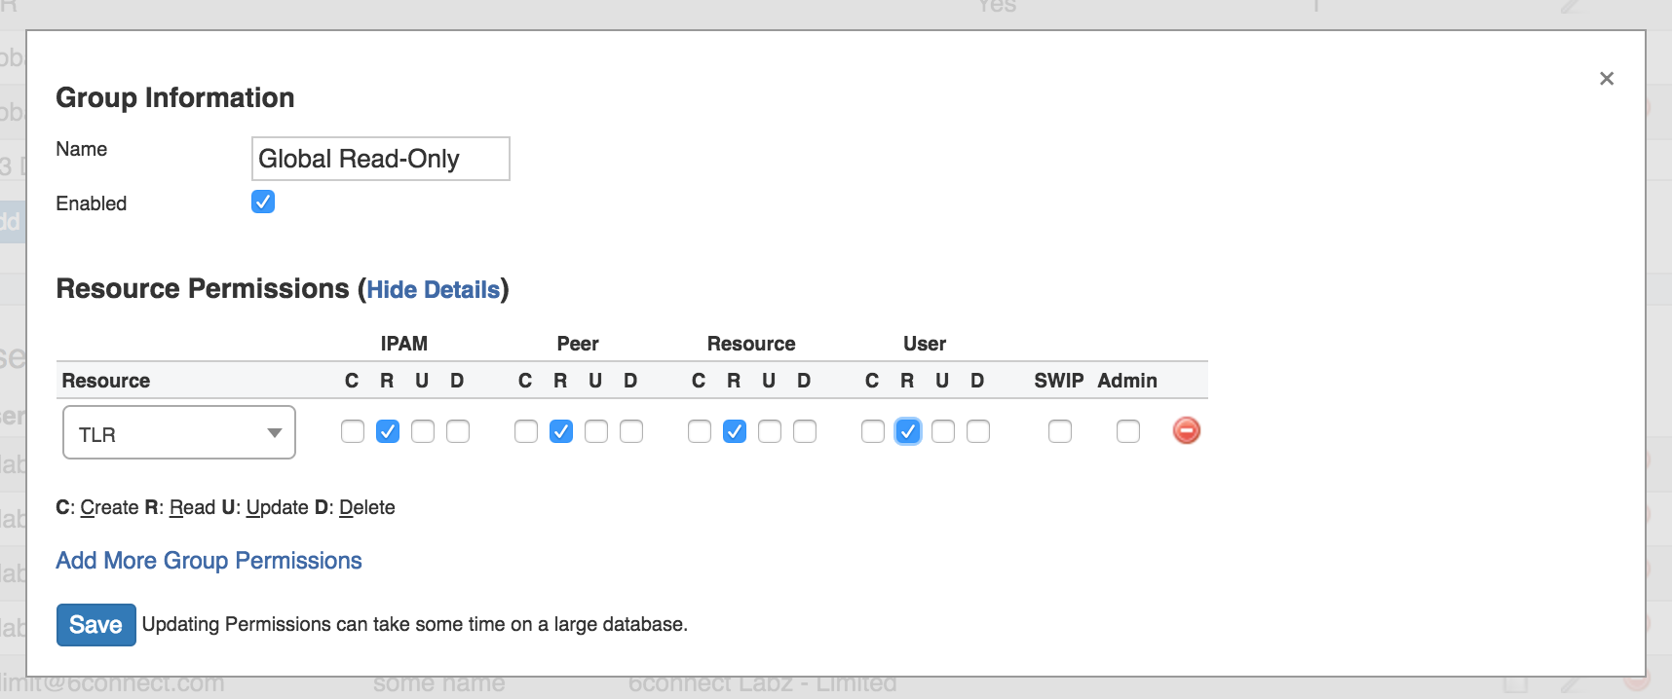Enable the SWIP permission checkbox
The width and height of the screenshot is (1672, 699).
tap(1060, 431)
